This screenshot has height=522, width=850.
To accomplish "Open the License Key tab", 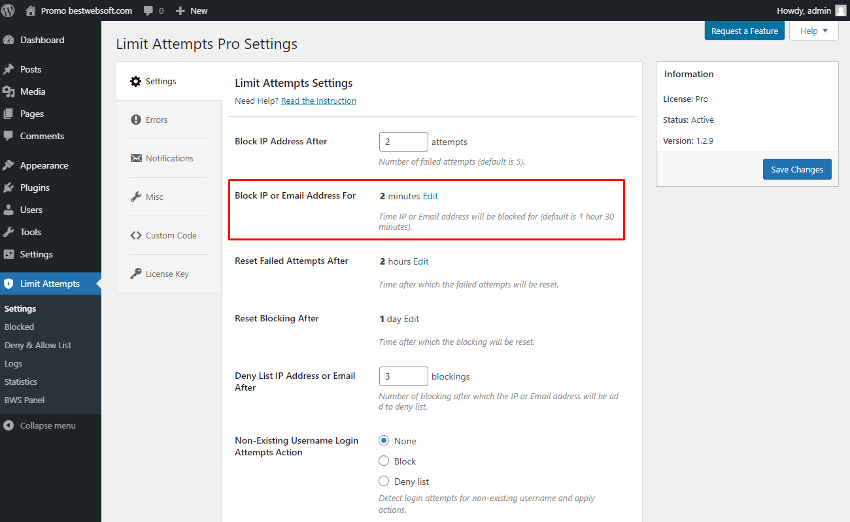I will pos(169,274).
